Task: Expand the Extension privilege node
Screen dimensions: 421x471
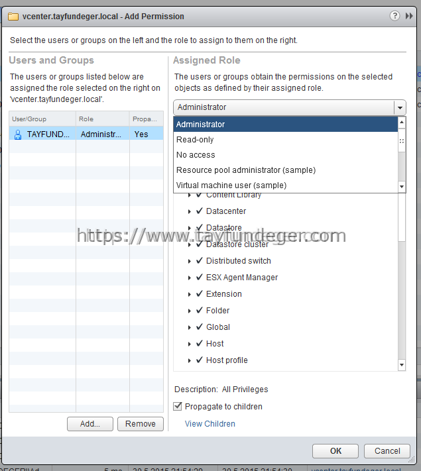Action: [189, 294]
